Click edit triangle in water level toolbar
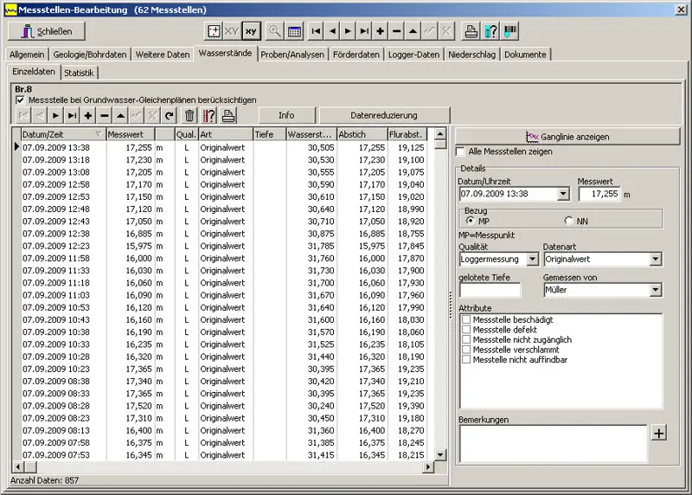 pyautogui.click(x=120, y=116)
